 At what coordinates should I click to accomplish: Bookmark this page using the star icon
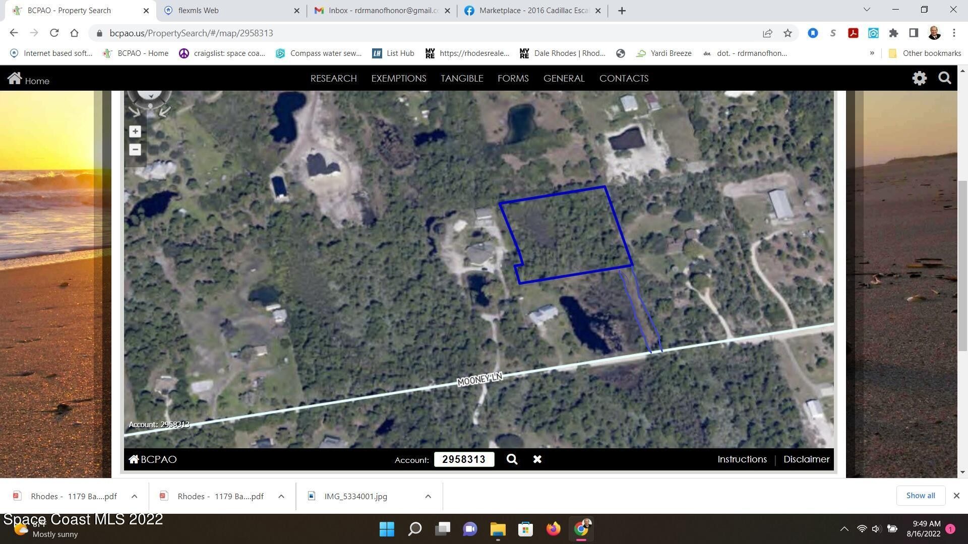pos(788,33)
